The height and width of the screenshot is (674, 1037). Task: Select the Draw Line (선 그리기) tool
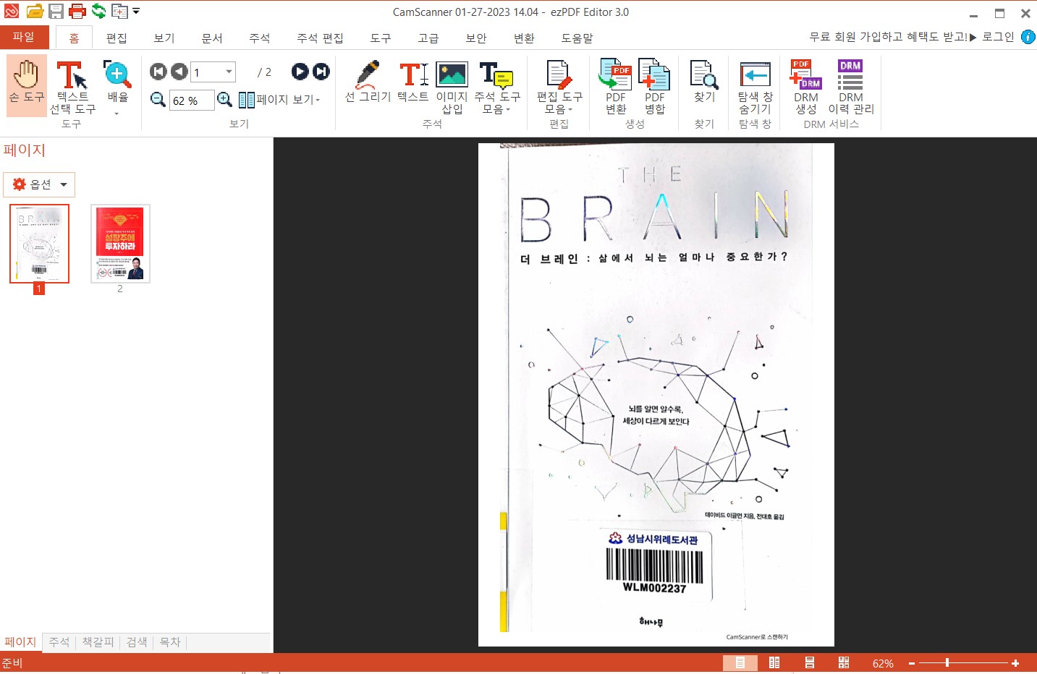point(368,82)
